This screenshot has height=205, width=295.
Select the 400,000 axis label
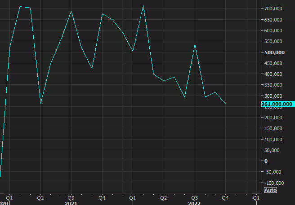[273, 74]
